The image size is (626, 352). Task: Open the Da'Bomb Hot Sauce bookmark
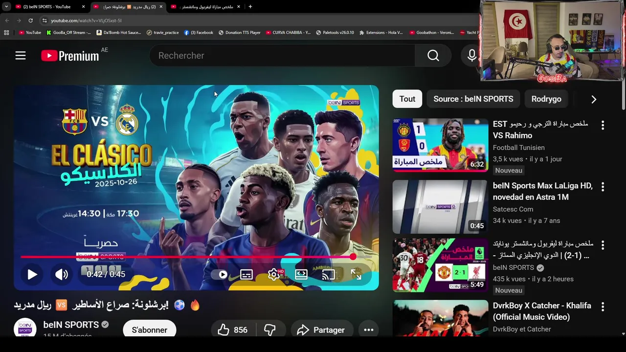point(119,33)
